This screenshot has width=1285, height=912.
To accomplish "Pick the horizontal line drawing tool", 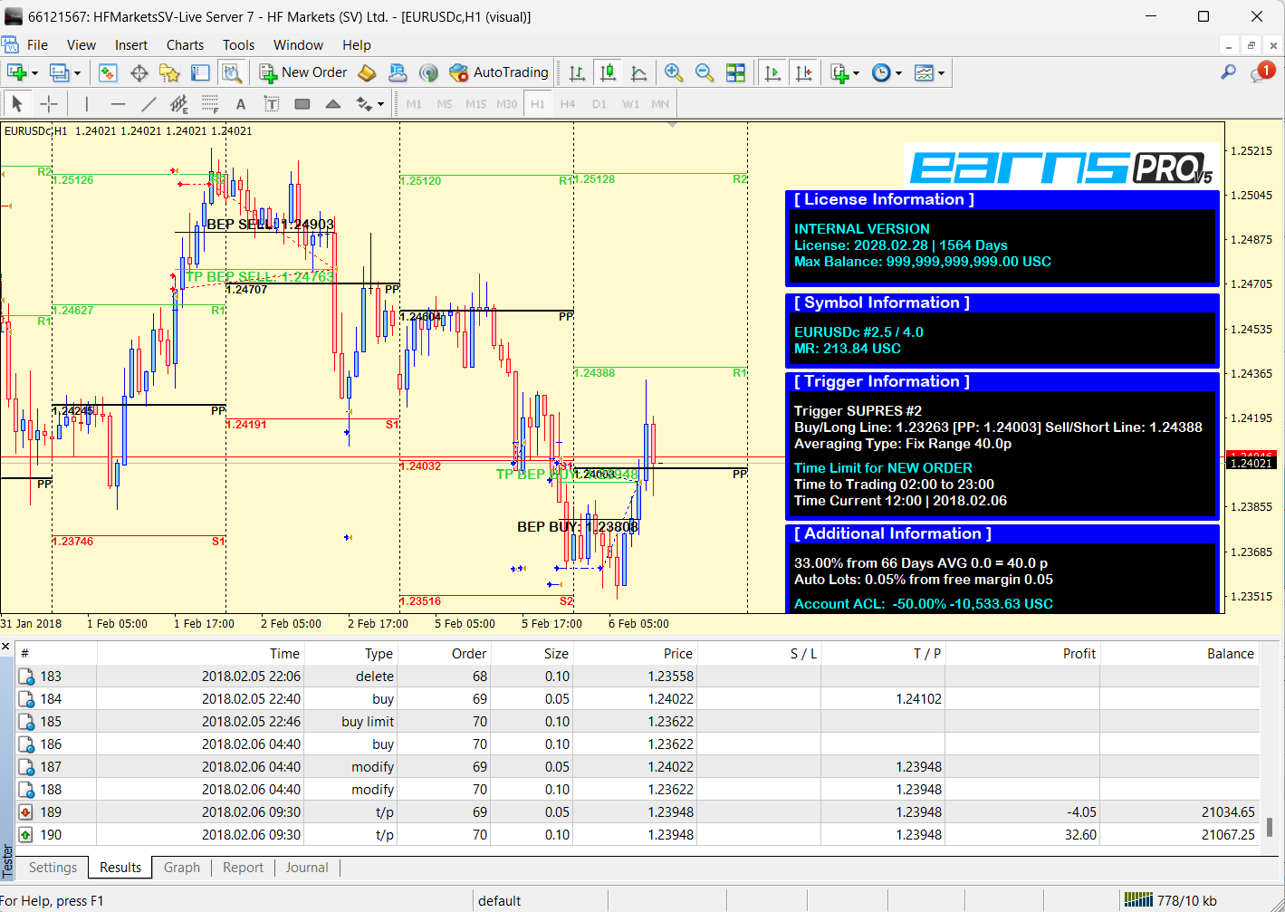I will point(118,104).
